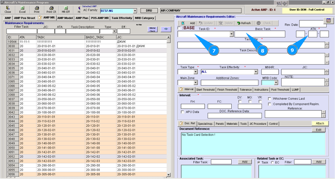The image size is (335, 179).
Task: Open the MRB Code dropdown
Action: pos(276,83)
